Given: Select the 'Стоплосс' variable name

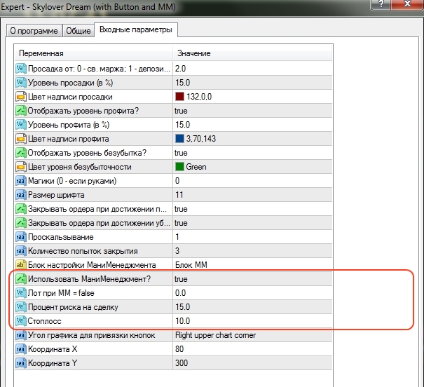Looking at the screenshot, I should [x=45, y=322].
